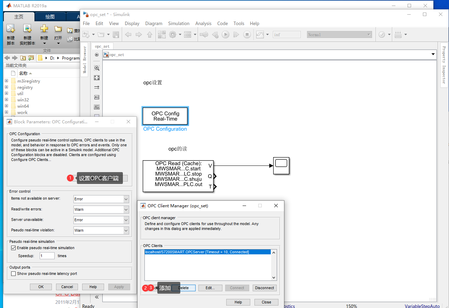
Task: Uncheck Enable pseudo real-time simulation
Action: (14, 248)
